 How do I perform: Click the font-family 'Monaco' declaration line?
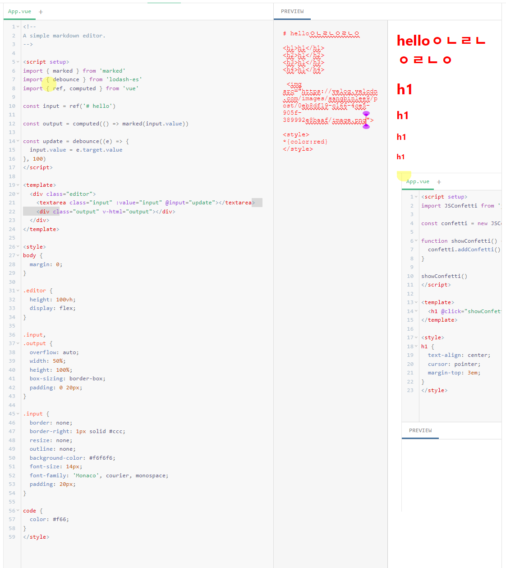coord(99,476)
